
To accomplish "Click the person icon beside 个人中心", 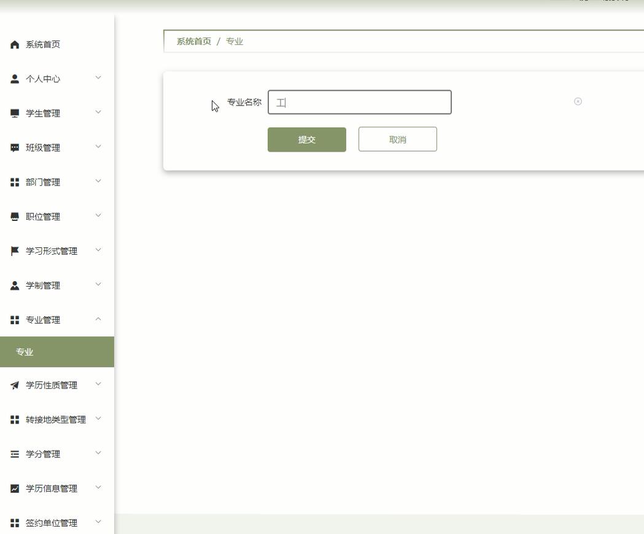I will point(15,79).
